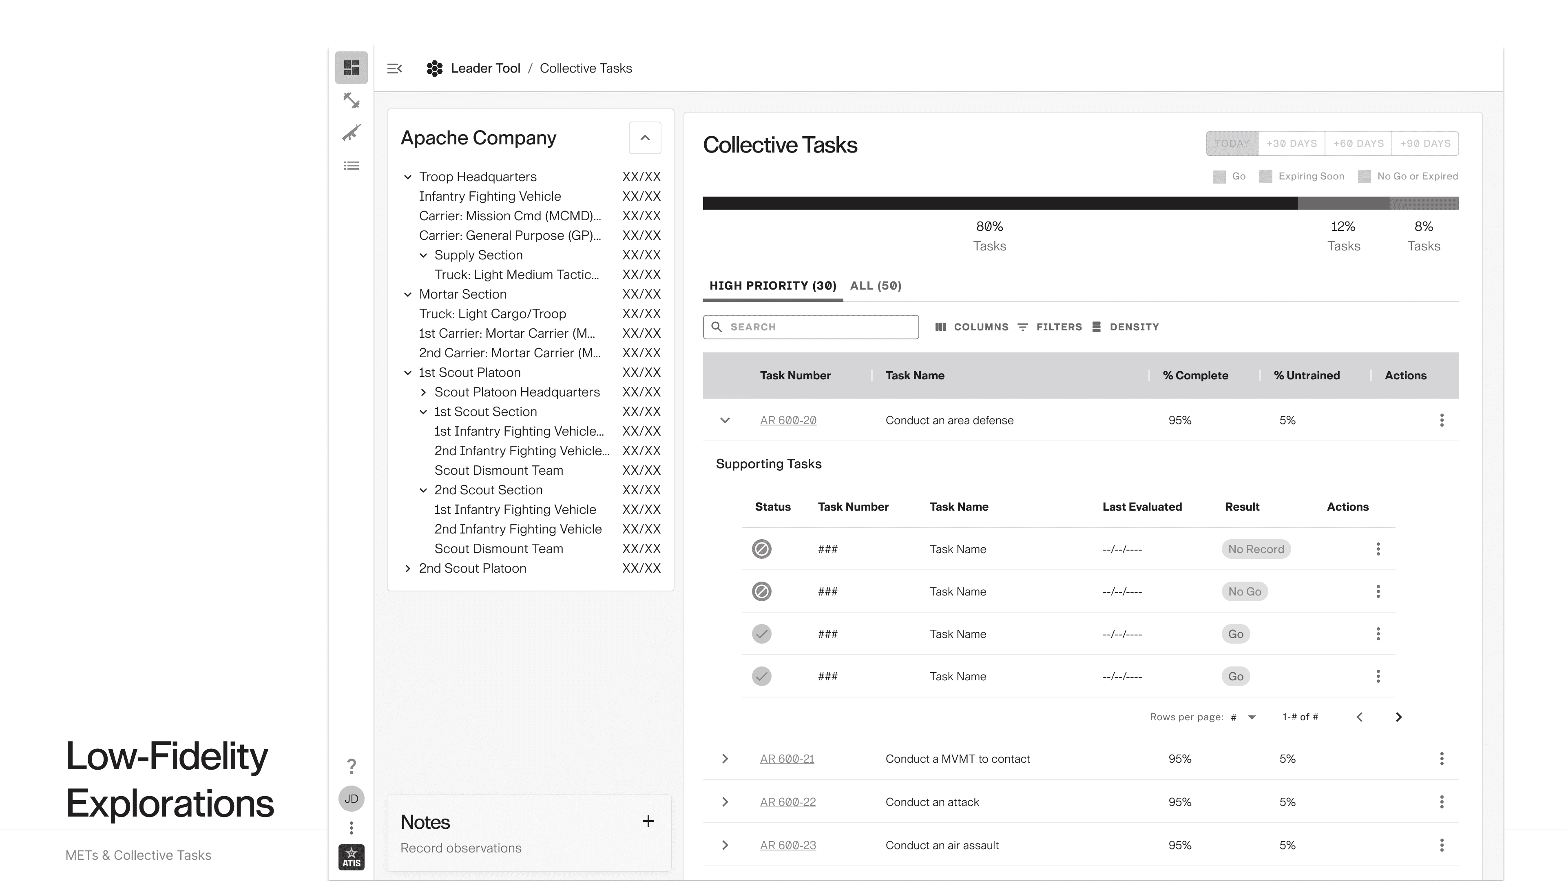Click the rifle weapons icon in sidebar
Image resolution: width=1566 pixels, height=881 pixels.
pyautogui.click(x=352, y=133)
